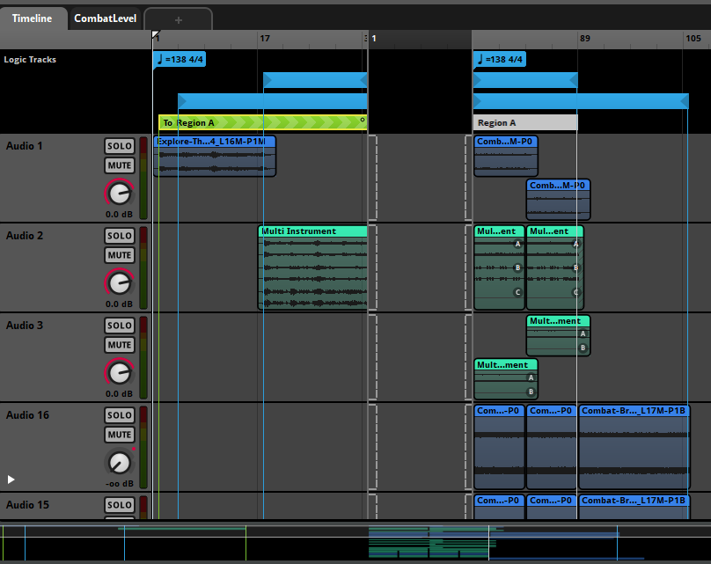The height and width of the screenshot is (564, 711).
Task: Select upper Mult...ment clip on Audio 3
Action: tap(558, 335)
